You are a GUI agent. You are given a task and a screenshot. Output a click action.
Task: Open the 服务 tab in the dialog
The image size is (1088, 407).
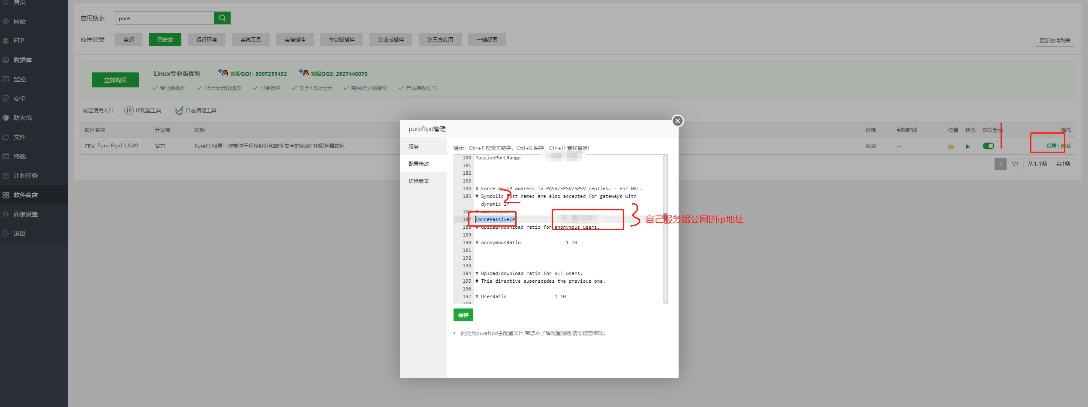[x=424, y=147]
